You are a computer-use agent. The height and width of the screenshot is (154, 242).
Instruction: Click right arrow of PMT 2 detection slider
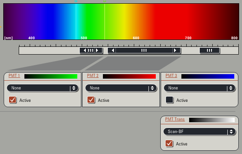pyautogui.click(x=175, y=51)
